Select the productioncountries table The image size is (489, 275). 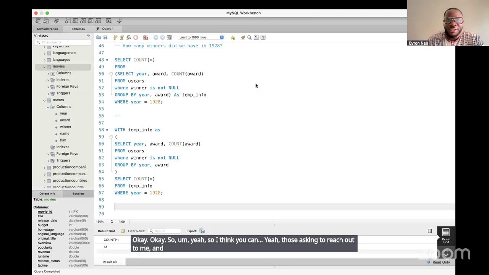[x=70, y=180]
